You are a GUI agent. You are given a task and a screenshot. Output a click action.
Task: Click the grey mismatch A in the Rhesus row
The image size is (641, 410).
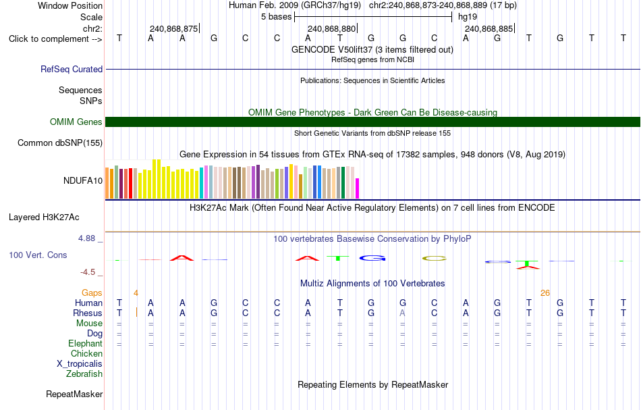click(x=402, y=313)
